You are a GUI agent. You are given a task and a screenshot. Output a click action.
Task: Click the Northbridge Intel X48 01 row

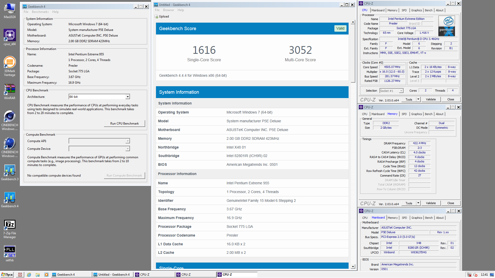(252, 147)
